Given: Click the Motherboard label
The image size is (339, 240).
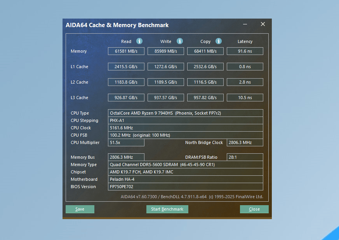Looking at the screenshot, I should (84, 179).
